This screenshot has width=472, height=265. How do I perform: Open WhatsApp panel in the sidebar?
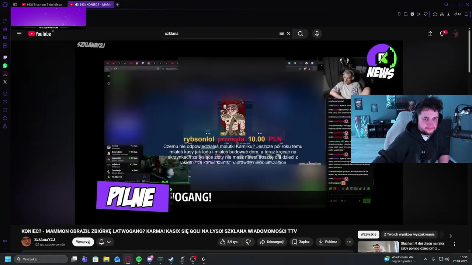pyautogui.click(x=5, y=66)
